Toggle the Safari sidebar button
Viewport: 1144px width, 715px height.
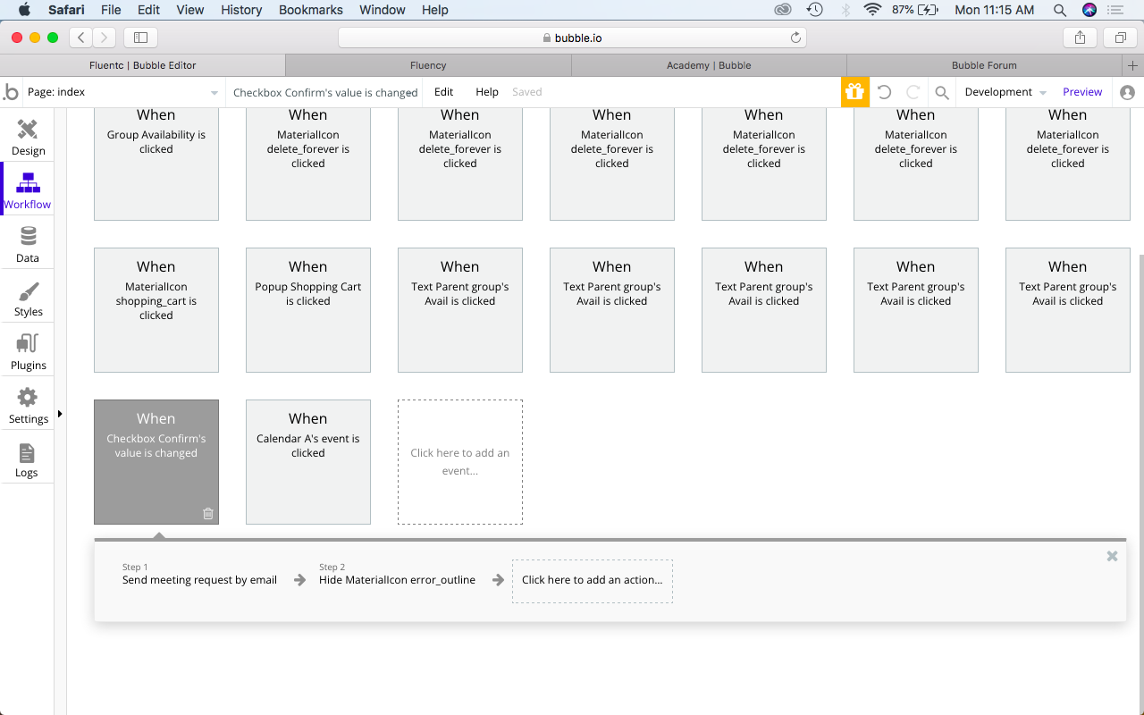(140, 38)
